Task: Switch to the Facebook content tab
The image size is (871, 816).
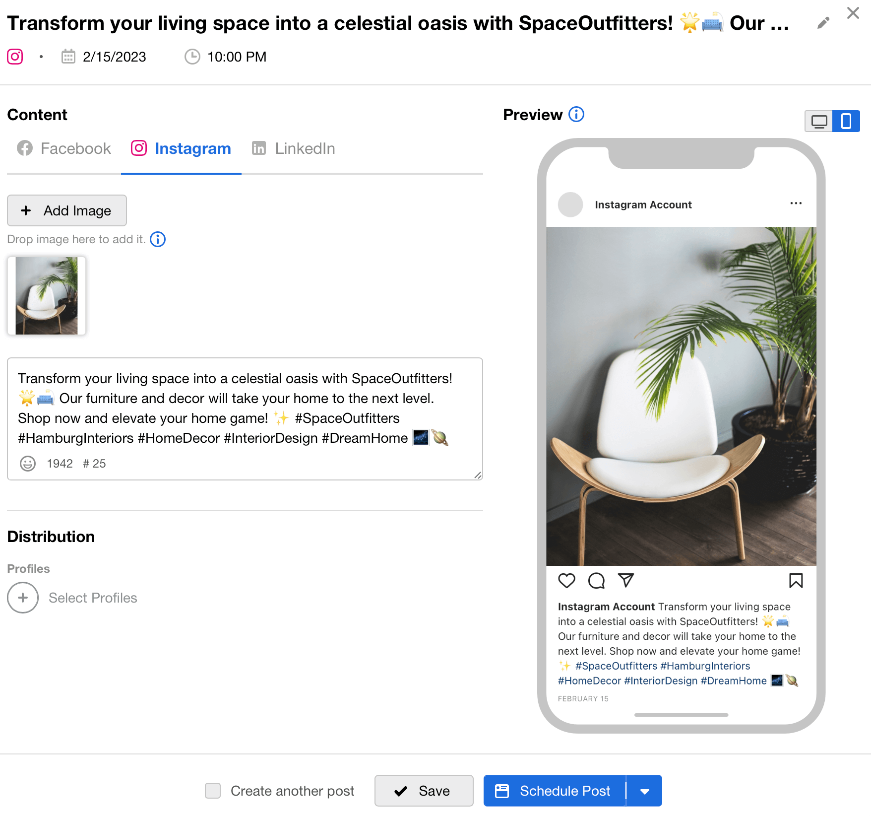Action: point(64,148)
